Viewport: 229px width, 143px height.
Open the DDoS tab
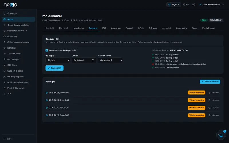point(141,28)
